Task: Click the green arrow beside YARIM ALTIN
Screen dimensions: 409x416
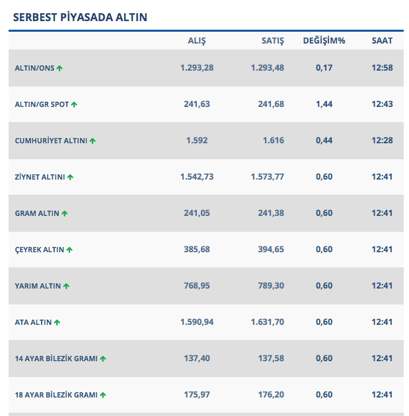Action: pos(66,286)
